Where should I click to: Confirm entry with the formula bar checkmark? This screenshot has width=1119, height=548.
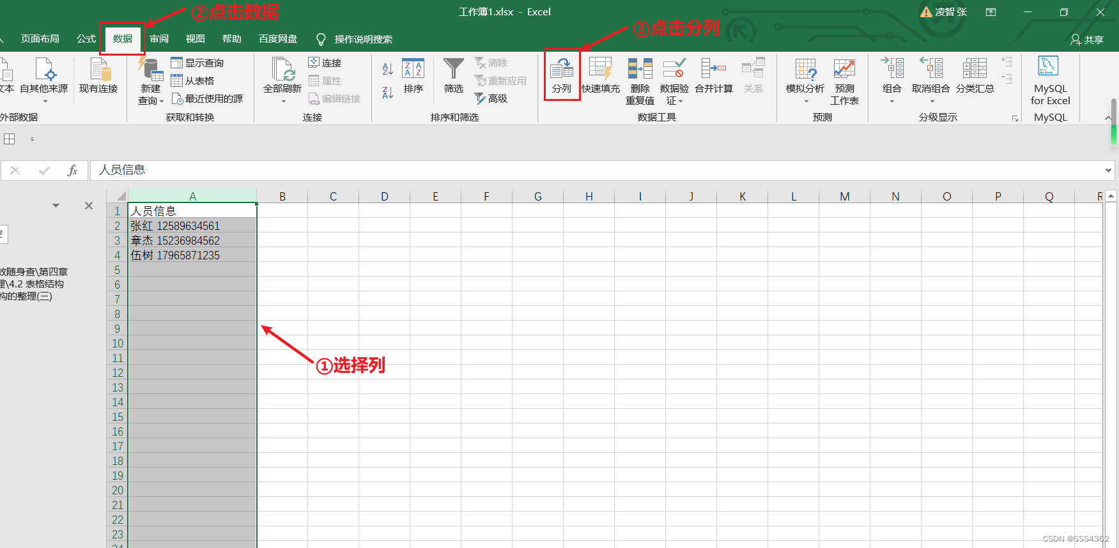(x=44, y=171)
